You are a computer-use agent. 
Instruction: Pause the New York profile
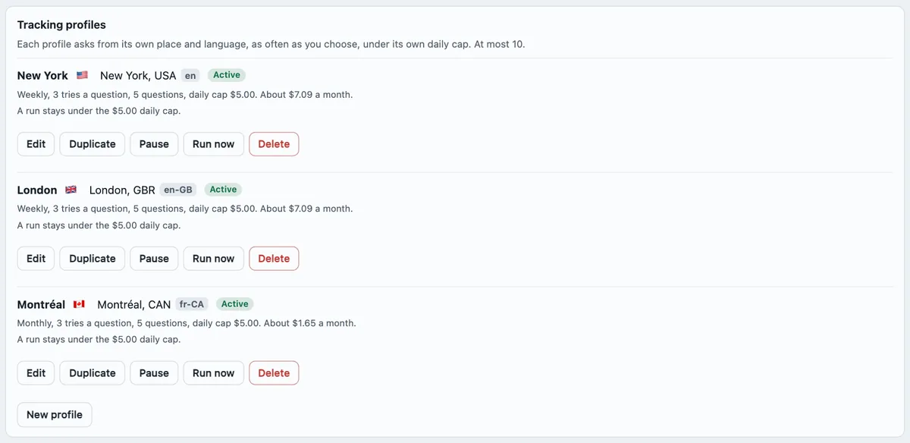point(154,144)
